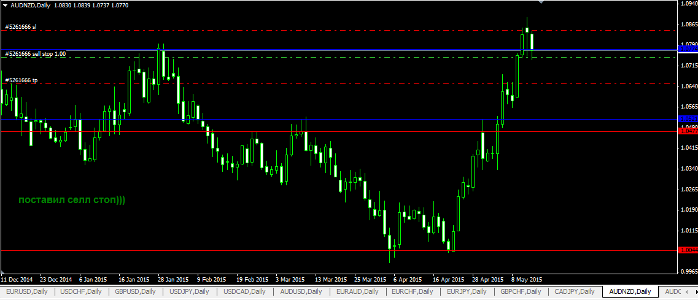
Task: Select the GBPCHF,Daily tab
Action: coord(521,291)
